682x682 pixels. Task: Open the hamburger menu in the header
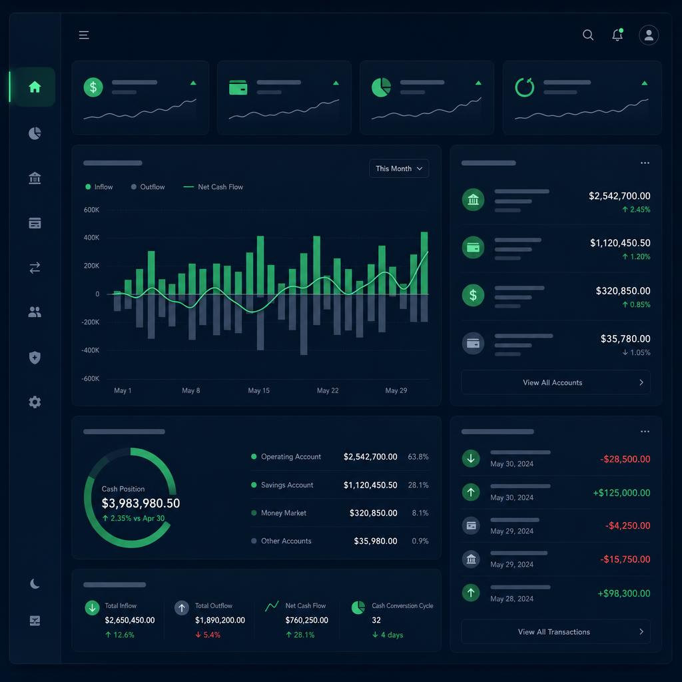tap(84, 35)
